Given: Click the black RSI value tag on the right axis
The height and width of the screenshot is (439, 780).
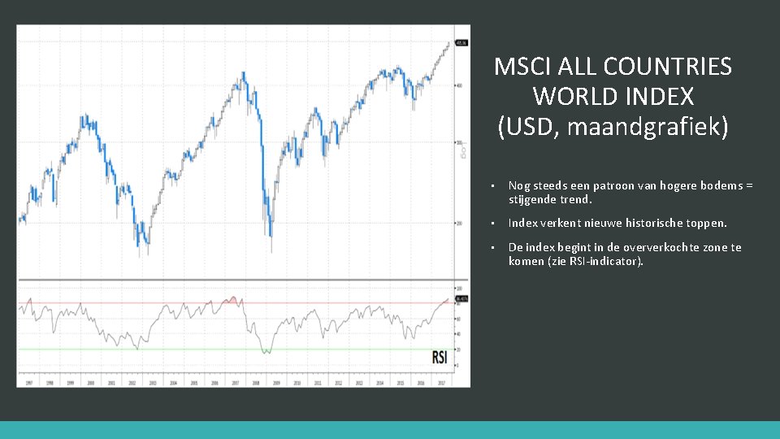Looking at the screenshot, I should point(461,298).
